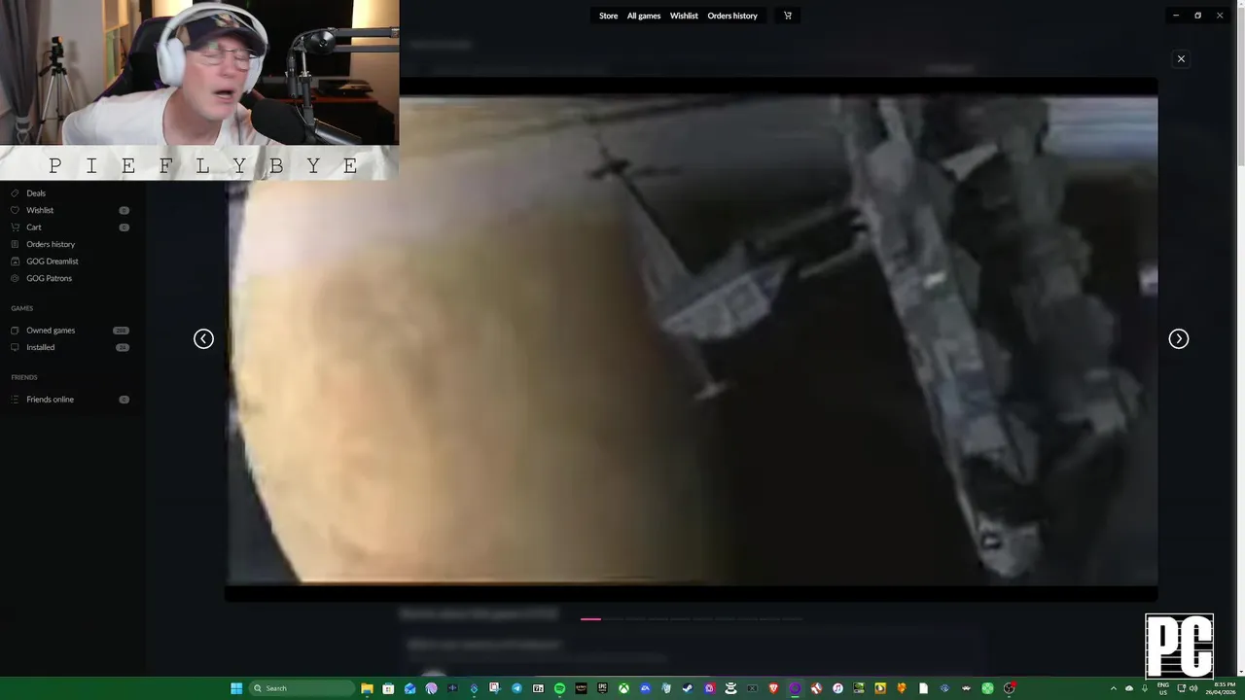Open Friends online in the sidebar
Screen dimensions: 1245x700
[50, 400]
